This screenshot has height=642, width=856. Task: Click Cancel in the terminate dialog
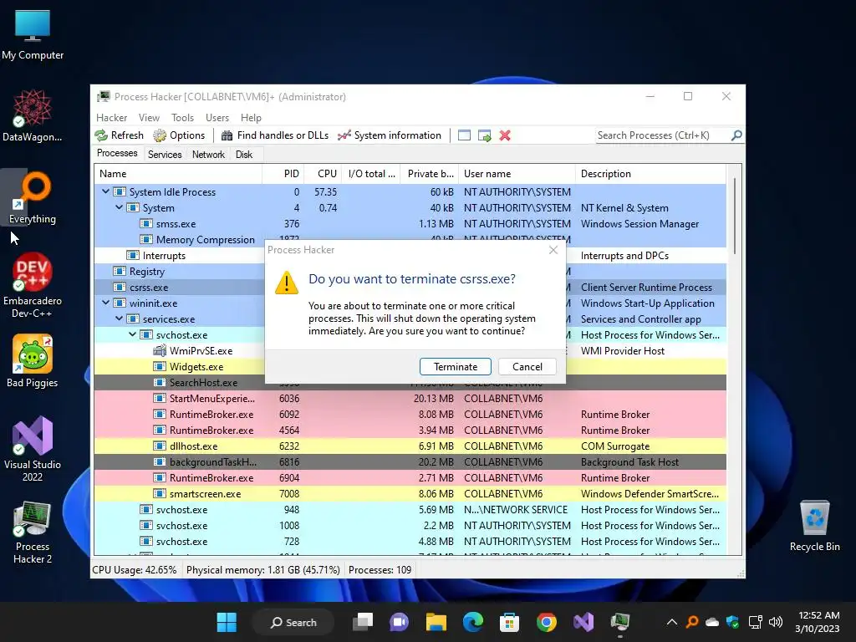(527, 367)
